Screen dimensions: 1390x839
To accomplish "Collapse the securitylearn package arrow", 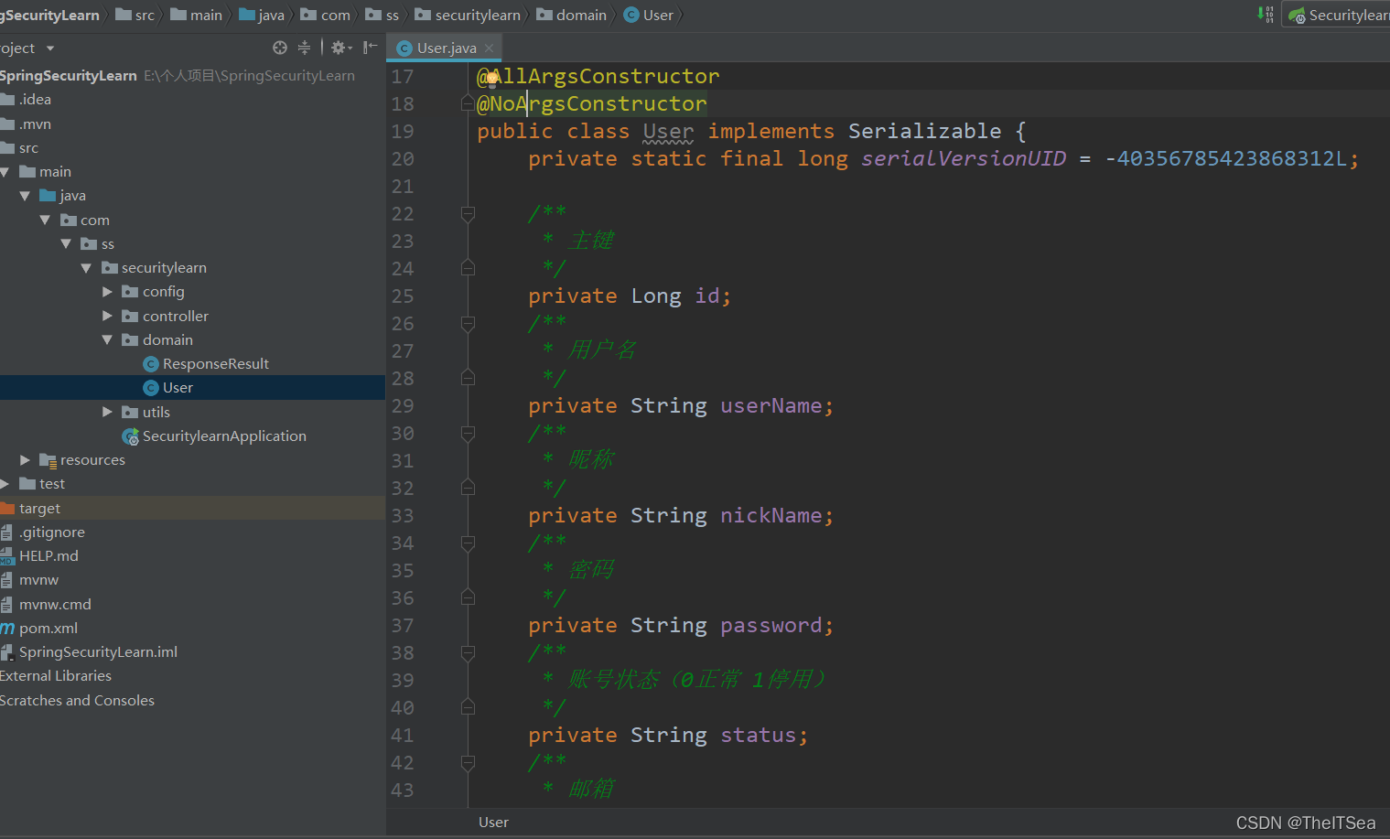I will 86,268.
